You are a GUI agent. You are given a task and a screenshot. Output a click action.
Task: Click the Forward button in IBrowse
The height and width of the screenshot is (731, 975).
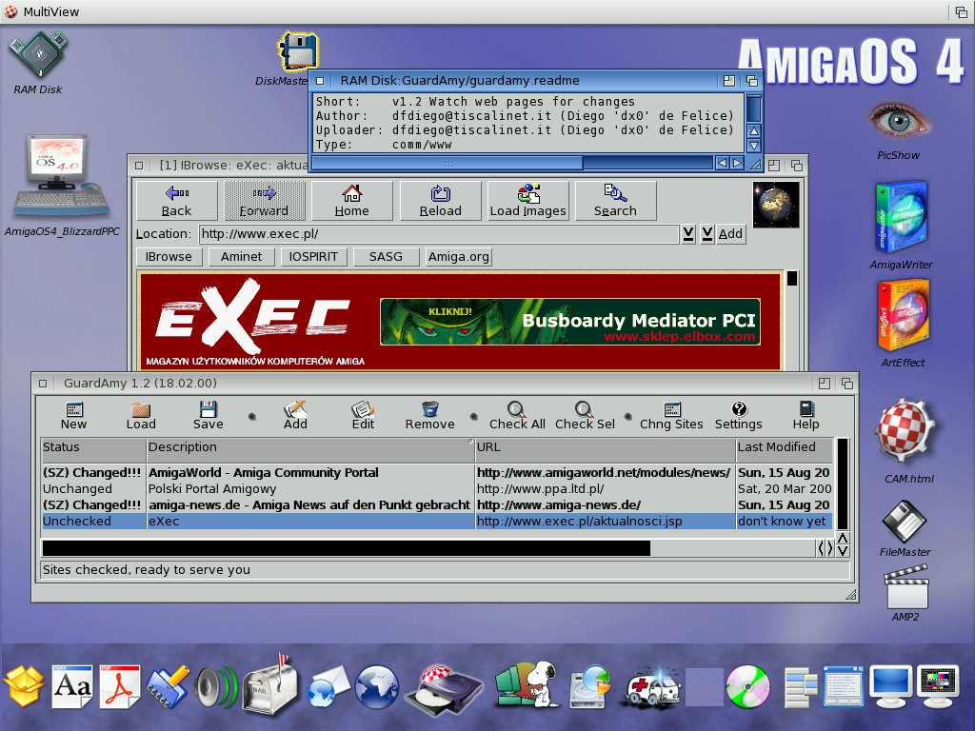pyautogui.click(x=265, y=201)
